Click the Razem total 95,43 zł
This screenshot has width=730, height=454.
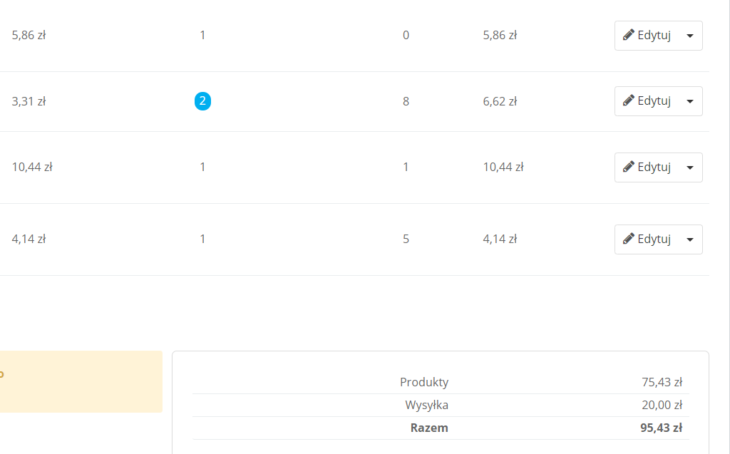coord(661,428)
